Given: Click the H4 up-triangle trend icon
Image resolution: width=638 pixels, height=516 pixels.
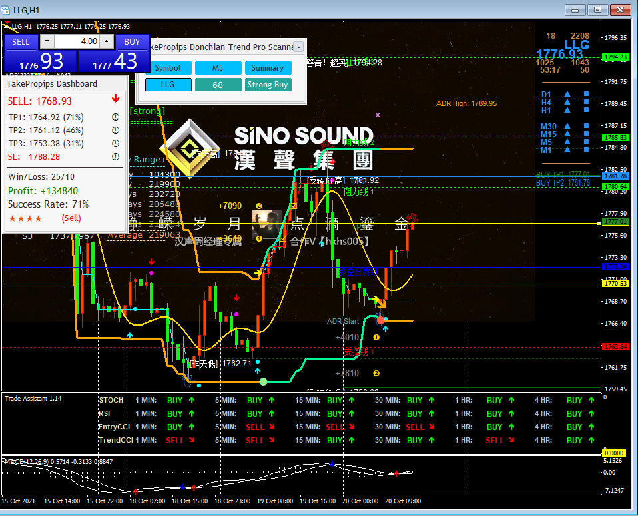Looking at the screenshot, I should pyautogui.click(x=567, y=102).
